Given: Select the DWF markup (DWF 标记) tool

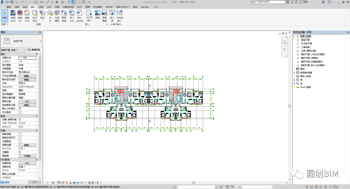Looking at the screenshot, I should (x=35, y=16).
